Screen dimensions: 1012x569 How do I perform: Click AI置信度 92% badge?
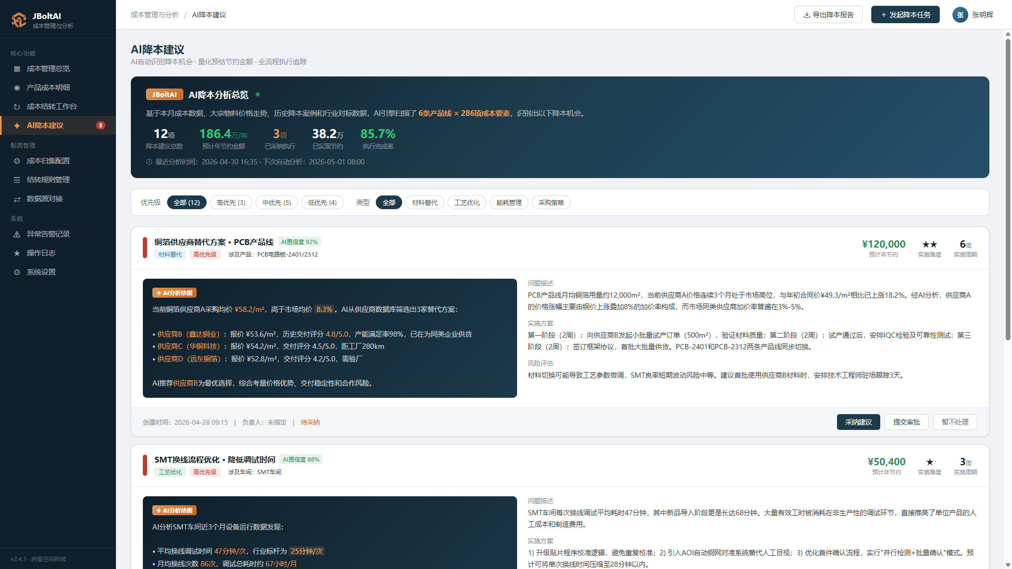click(x=299, y=242)
